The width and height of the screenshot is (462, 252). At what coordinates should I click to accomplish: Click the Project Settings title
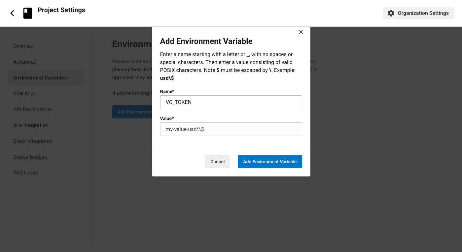point(61,10)
